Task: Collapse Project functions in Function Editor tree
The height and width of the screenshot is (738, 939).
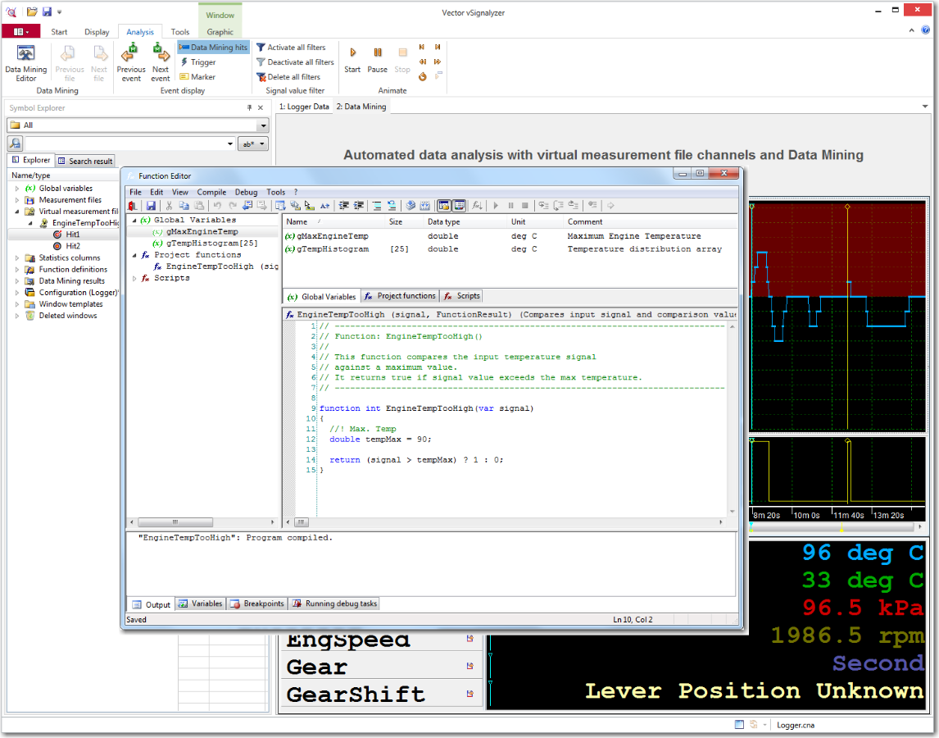Action: [x=134, y=255]
